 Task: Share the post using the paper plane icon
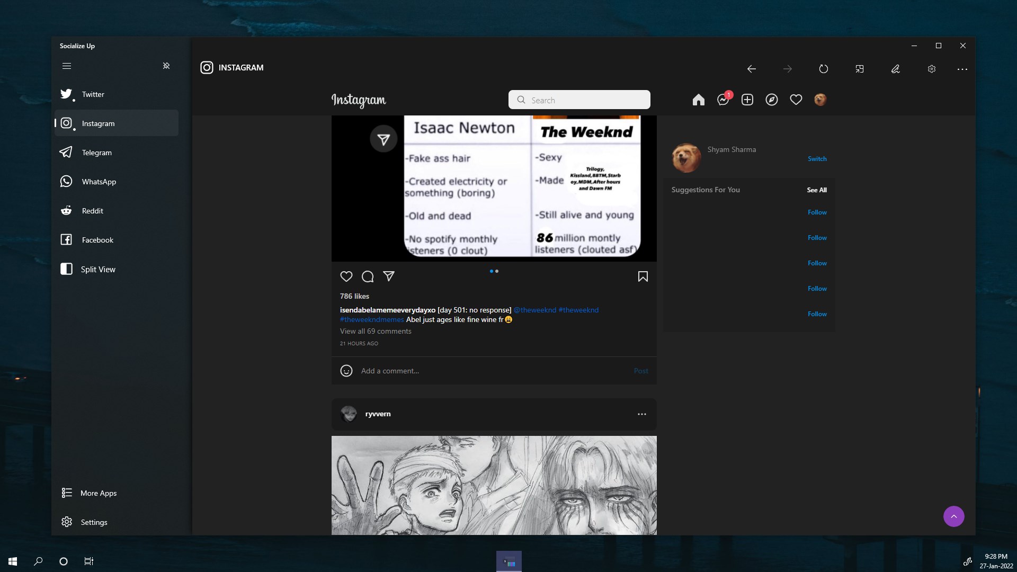(389, 276)
